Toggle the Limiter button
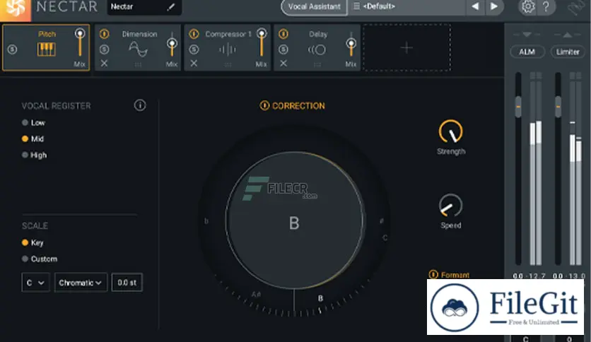This screenshot has width=591, height=342. [568, 52]
